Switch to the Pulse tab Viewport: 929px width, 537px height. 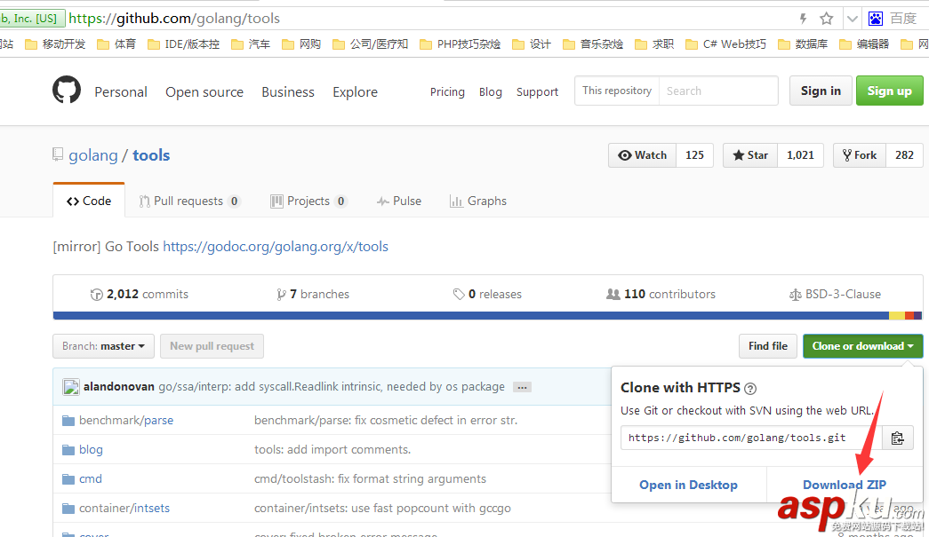[x=399, y=201]
